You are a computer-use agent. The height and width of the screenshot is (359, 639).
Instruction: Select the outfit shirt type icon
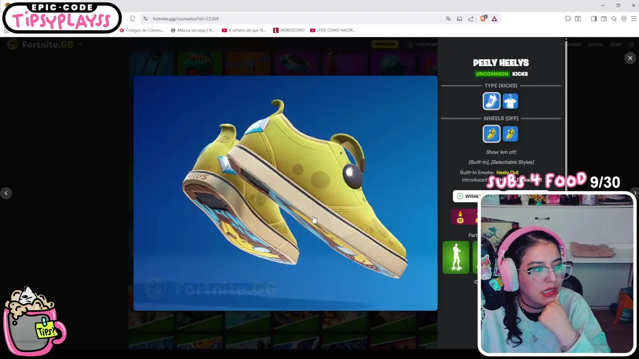[510, 101]
